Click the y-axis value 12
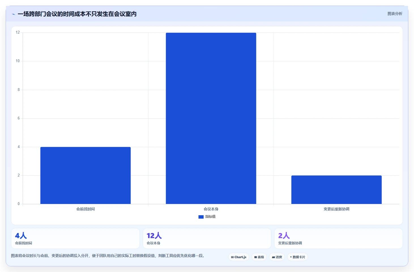The width and height of the screenshot is (414, 272). point(18,32)
